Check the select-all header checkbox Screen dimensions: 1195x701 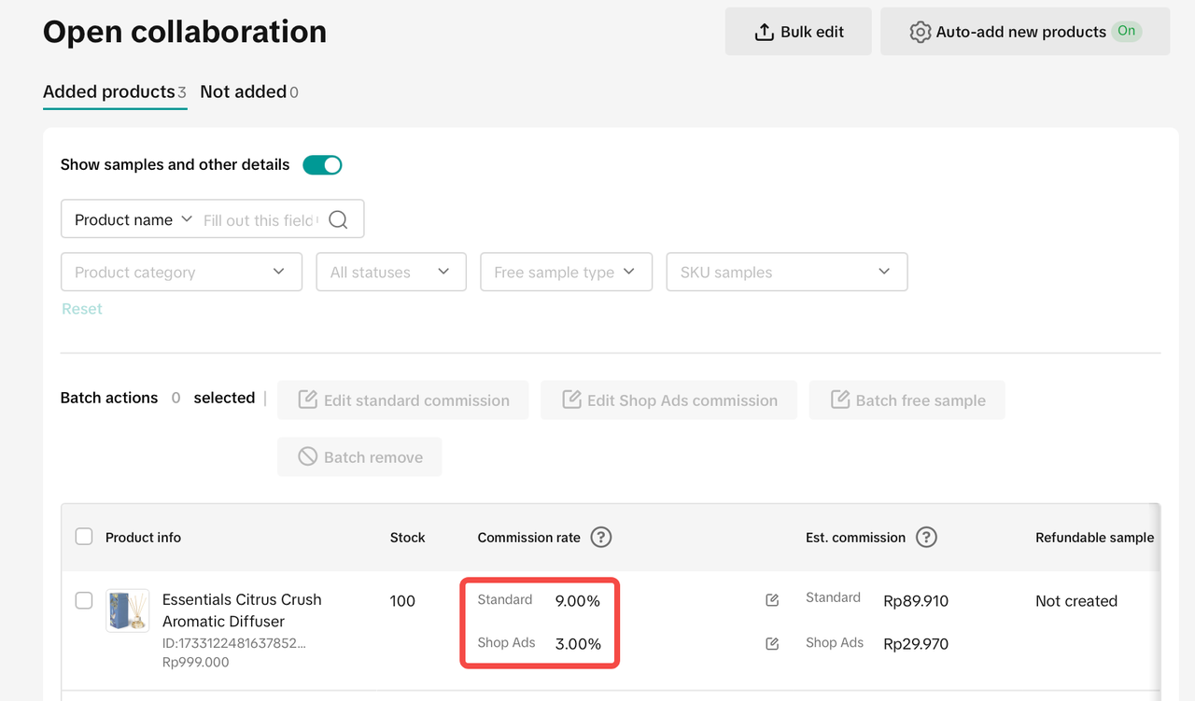click(x=84, y=537)
